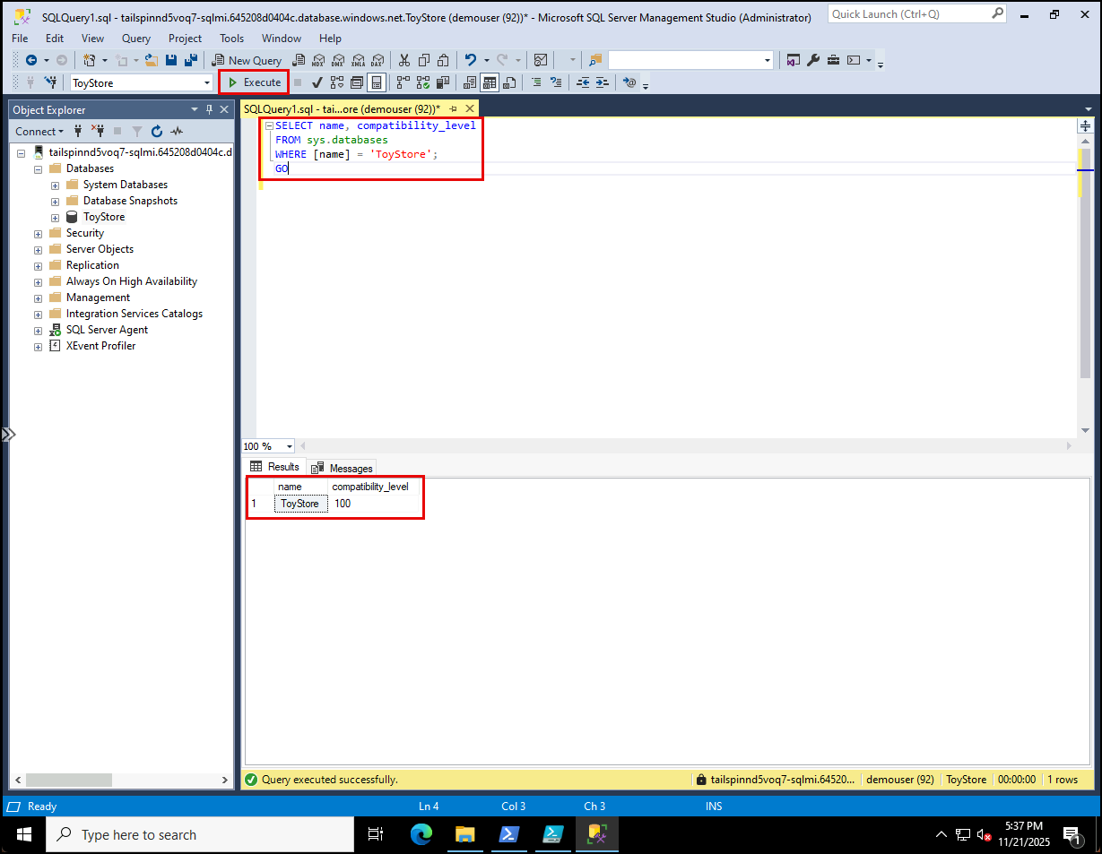Toggle Results to Grid mode

point(489,82)
